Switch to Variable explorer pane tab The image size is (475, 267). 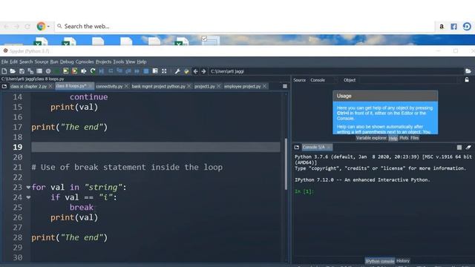click(371, 138)
